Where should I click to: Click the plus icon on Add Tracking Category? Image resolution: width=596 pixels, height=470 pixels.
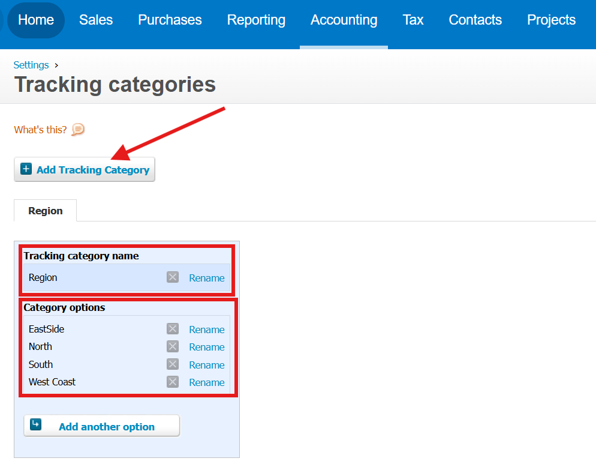pyautogui.click(x=26, y=169)
